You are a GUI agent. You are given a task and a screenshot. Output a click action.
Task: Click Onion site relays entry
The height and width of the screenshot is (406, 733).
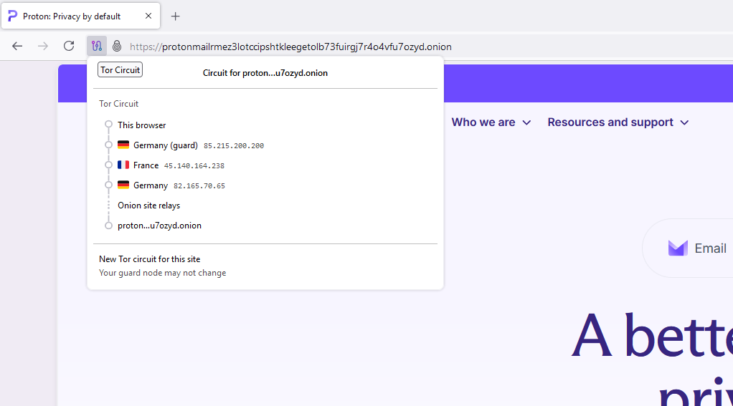[148, 206]
